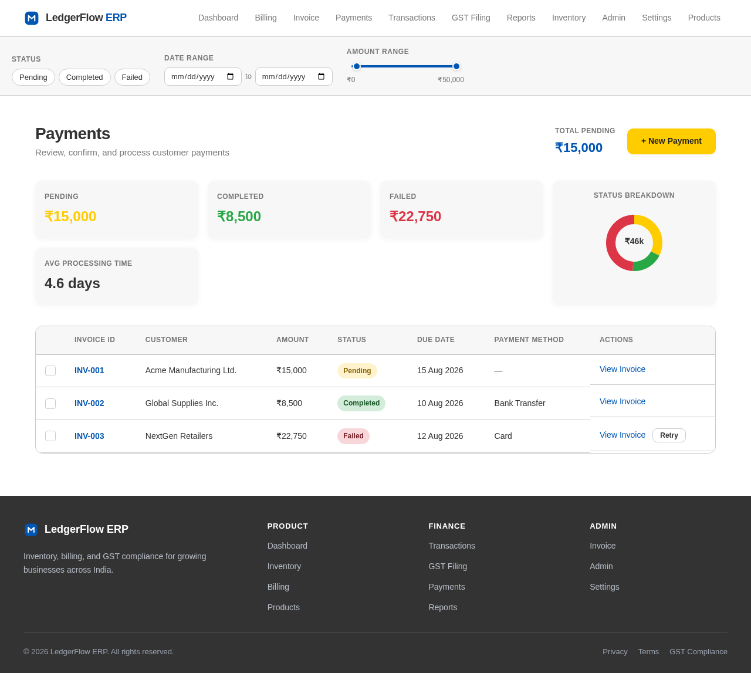The width and height of the screenshot is (751, 673).
Task: Open calendar picker on start date field
Action: coord(230,77)
